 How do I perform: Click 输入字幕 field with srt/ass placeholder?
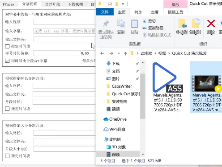[64, 31]
